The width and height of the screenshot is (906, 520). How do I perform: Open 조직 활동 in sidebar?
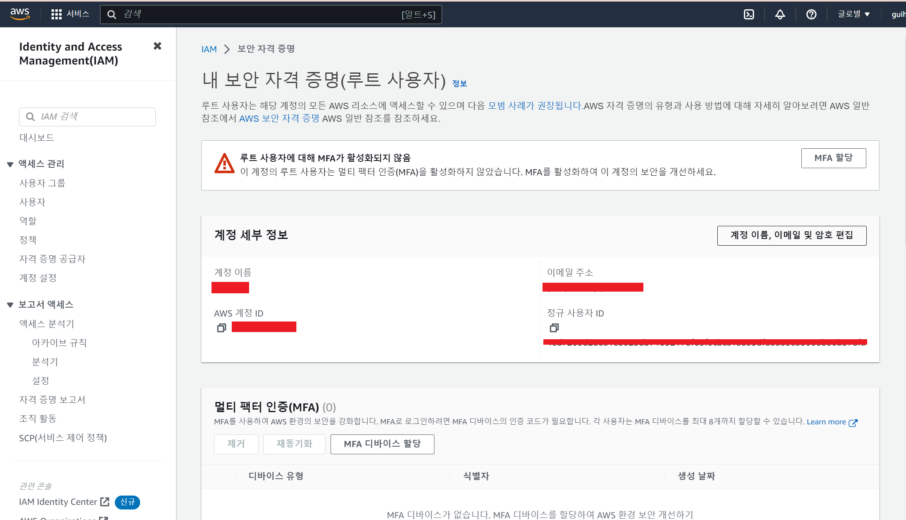38,419
